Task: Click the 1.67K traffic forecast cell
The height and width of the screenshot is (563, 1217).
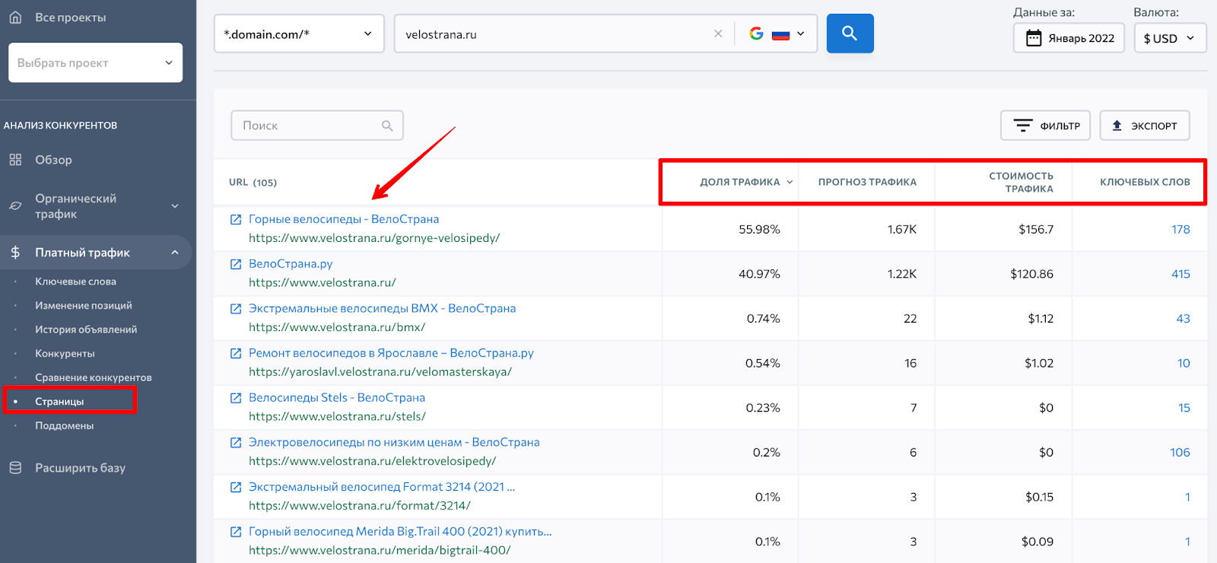Action: coord(902,229)
